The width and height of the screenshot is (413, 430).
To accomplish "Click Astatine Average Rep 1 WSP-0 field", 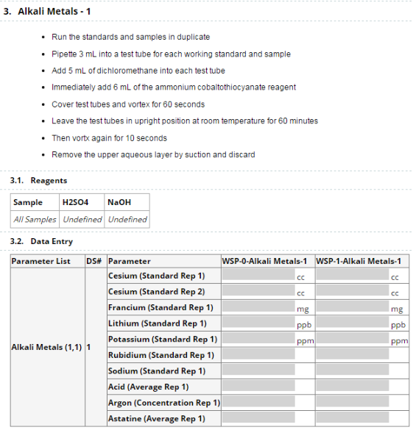I will (258, 418).
